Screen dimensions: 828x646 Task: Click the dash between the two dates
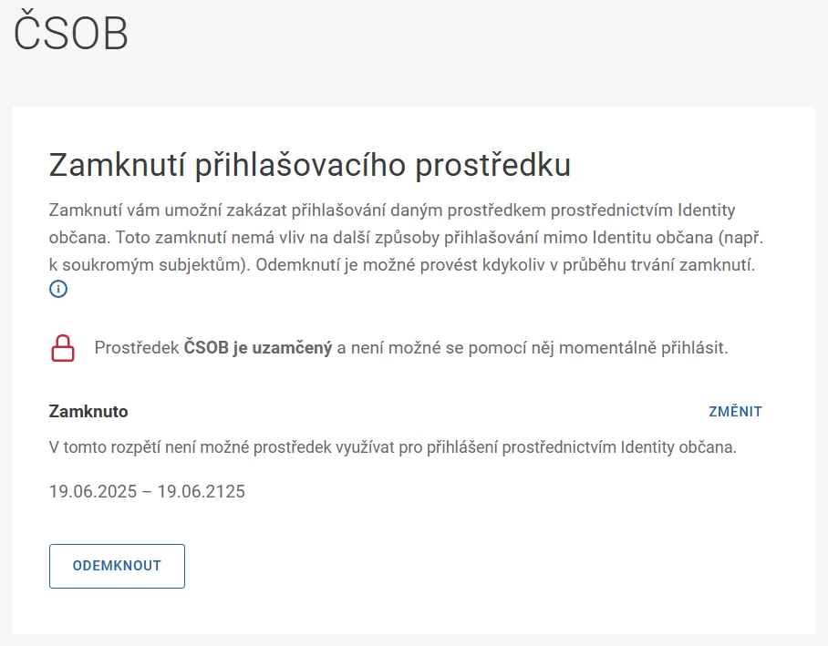coord(147,492)
